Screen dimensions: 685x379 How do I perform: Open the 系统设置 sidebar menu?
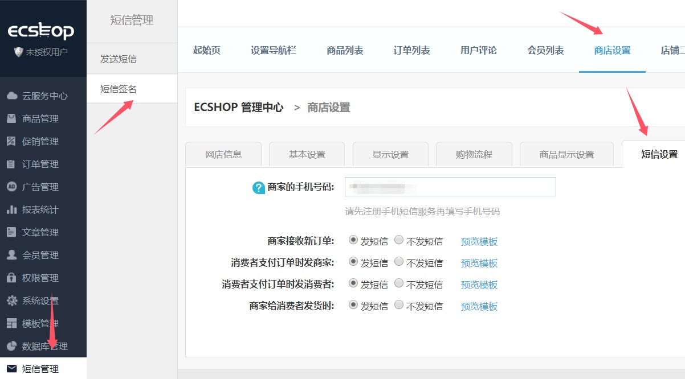click(x=40, y=300)
